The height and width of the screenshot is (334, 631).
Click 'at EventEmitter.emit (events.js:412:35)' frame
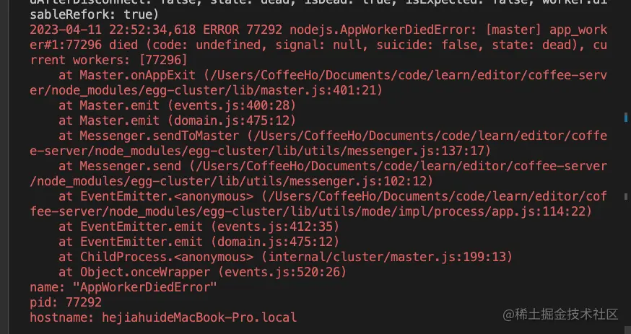point(199,227)
